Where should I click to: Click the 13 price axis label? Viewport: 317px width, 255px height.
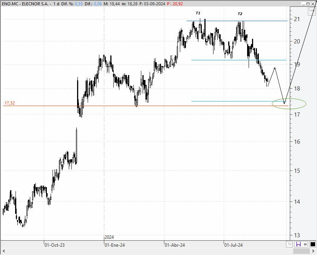click(297, 235)
